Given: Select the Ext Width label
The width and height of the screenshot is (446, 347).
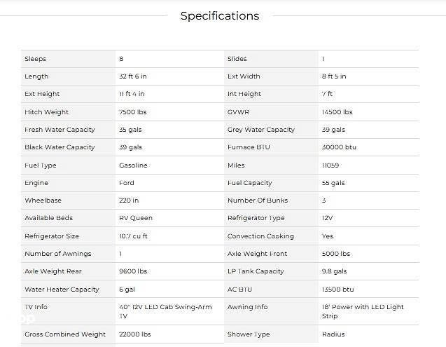Looking at the screenshot, I should tap(244, 76).
